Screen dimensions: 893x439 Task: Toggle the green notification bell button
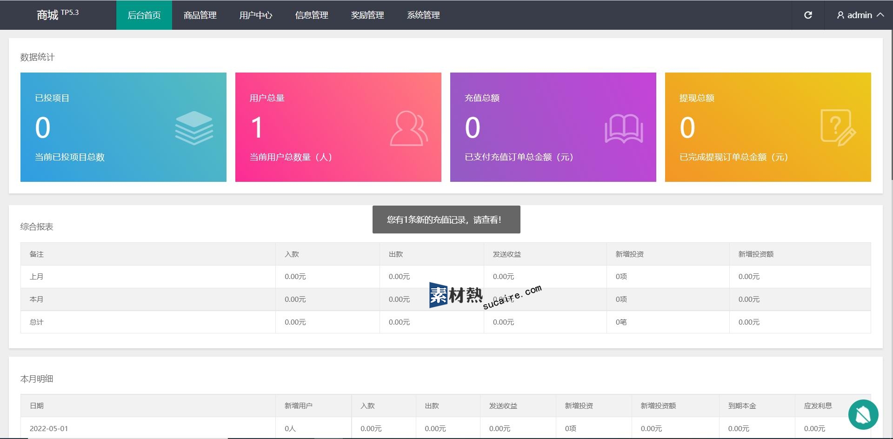863,414
